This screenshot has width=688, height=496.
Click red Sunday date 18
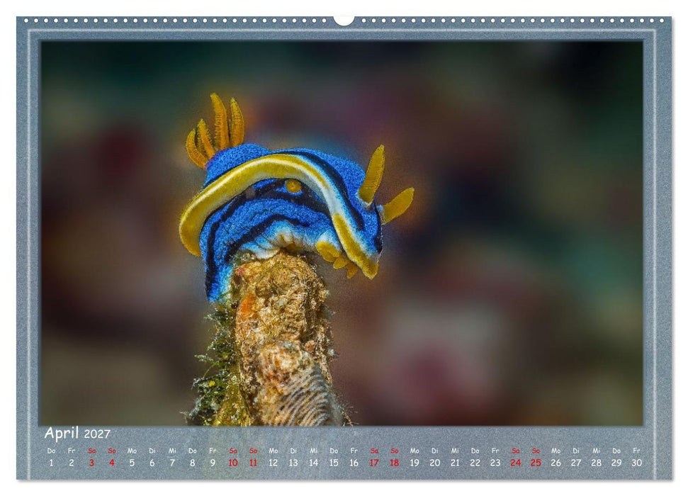point(395,463)
